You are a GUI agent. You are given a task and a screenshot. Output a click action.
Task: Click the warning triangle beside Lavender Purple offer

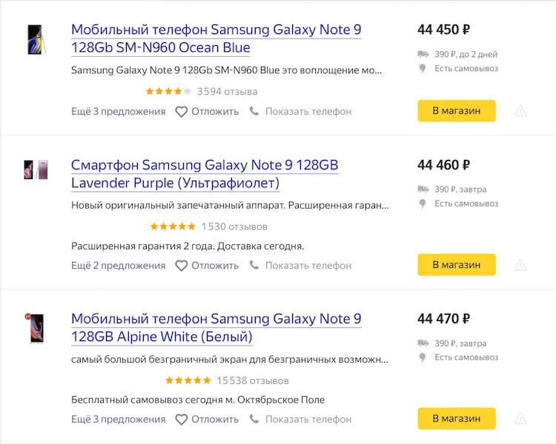click(520, 265)
